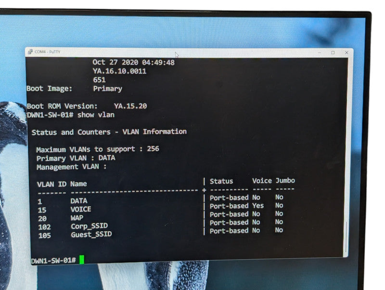Click the 'VLAN ID' column header
385x290 pixels.
point(51,185)
